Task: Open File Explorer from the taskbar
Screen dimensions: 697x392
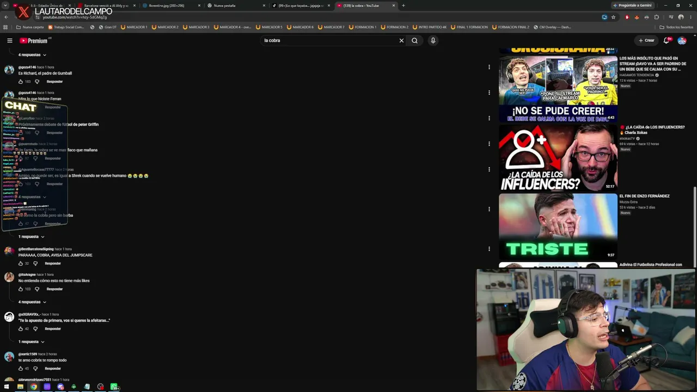Action: tap(20, 387)
